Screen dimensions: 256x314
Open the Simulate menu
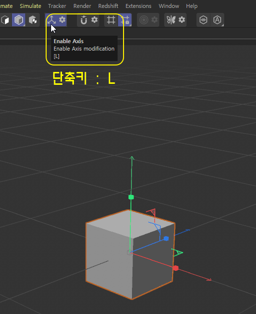coord(30,6)
